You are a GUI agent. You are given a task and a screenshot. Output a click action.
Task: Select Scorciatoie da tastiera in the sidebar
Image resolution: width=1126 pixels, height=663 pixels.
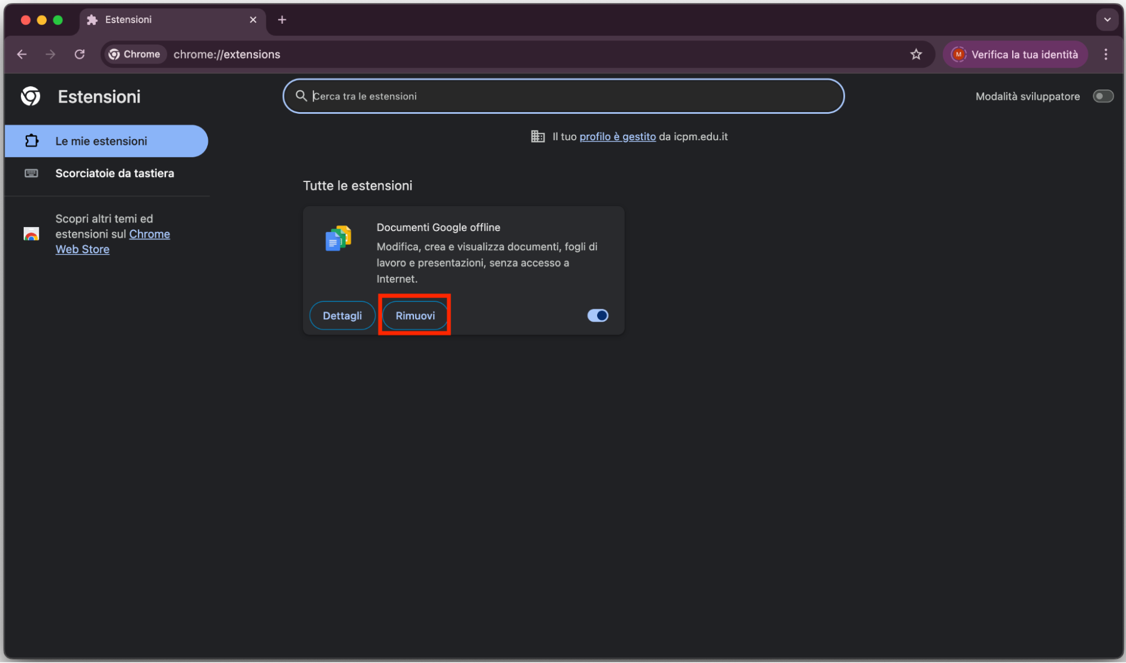point(114,173)
